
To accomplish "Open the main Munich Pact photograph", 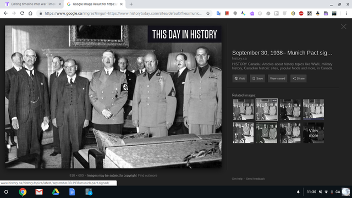I will 113,97.
